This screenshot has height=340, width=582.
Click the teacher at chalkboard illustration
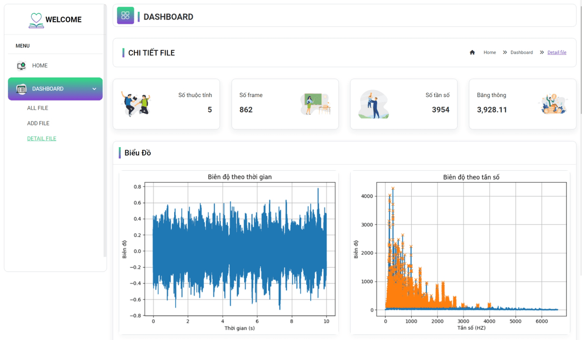coord(315,104)
